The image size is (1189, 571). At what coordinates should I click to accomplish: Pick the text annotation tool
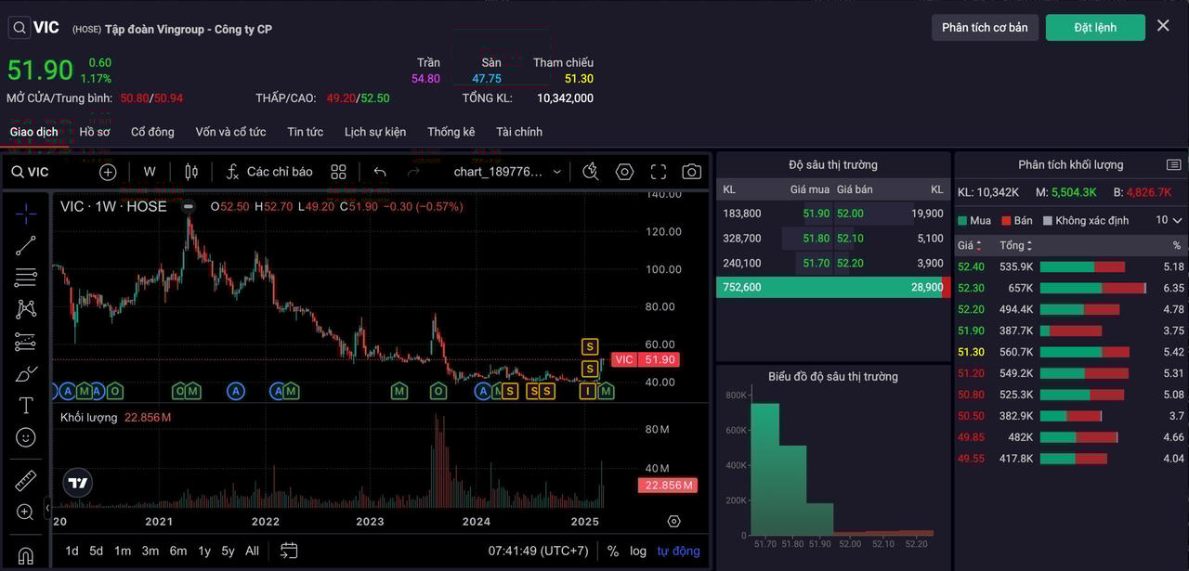click(26, 406)
